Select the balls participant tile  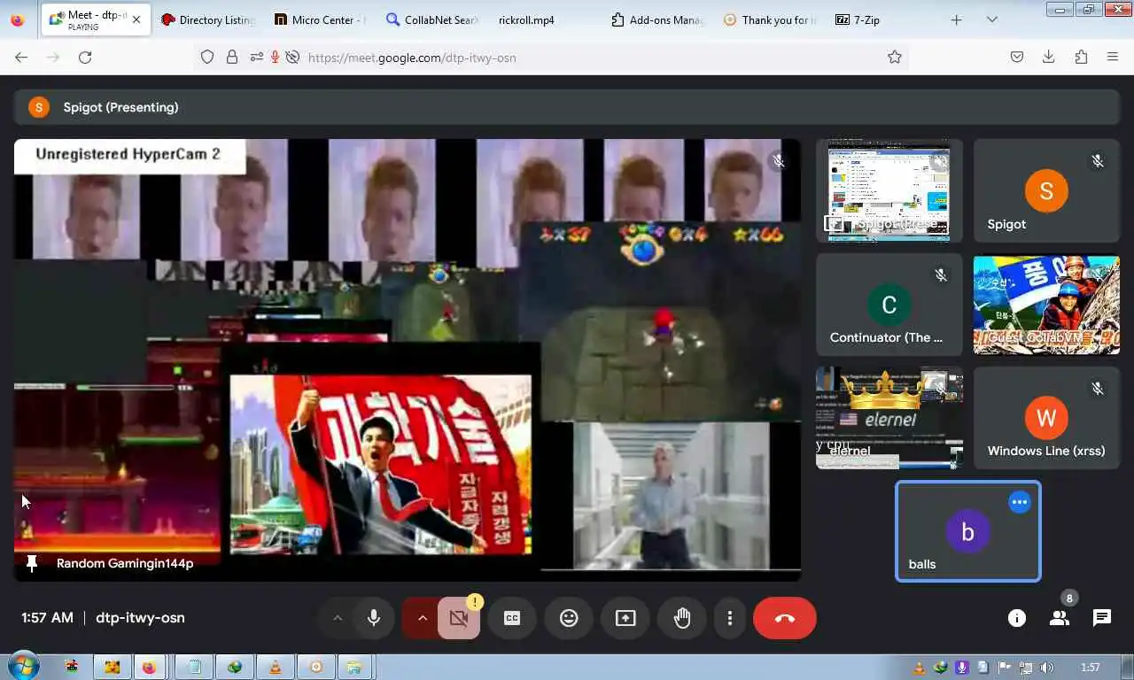(968, 531)
